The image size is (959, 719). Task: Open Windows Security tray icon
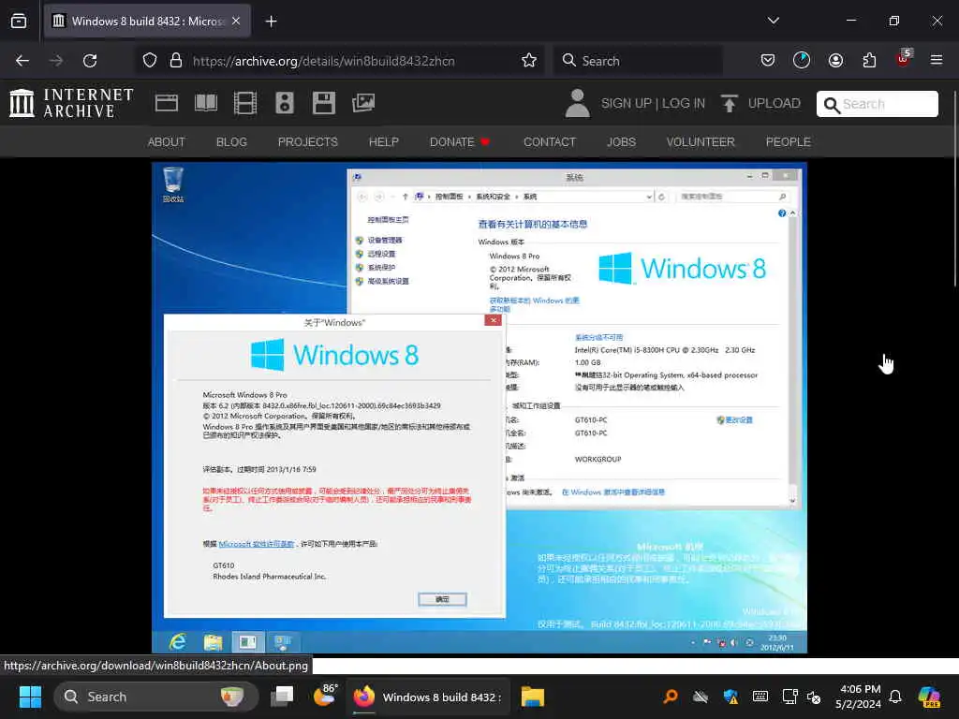point(730,697)
